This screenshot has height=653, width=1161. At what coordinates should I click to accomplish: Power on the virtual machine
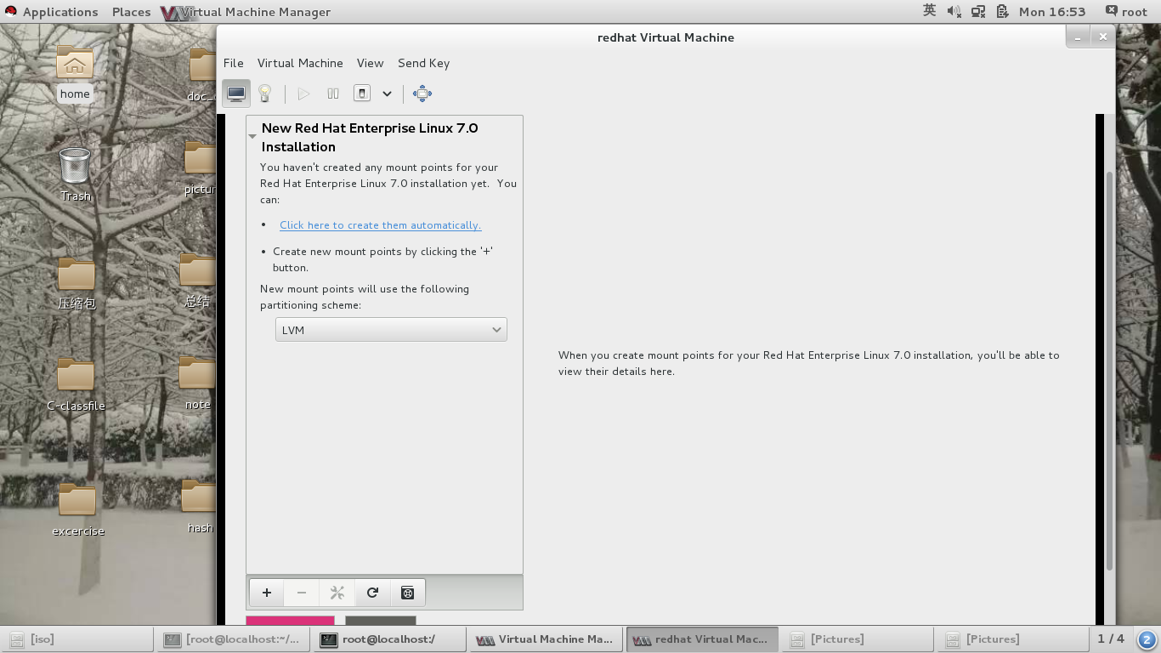pyautogui.click(x=303, y=94)
